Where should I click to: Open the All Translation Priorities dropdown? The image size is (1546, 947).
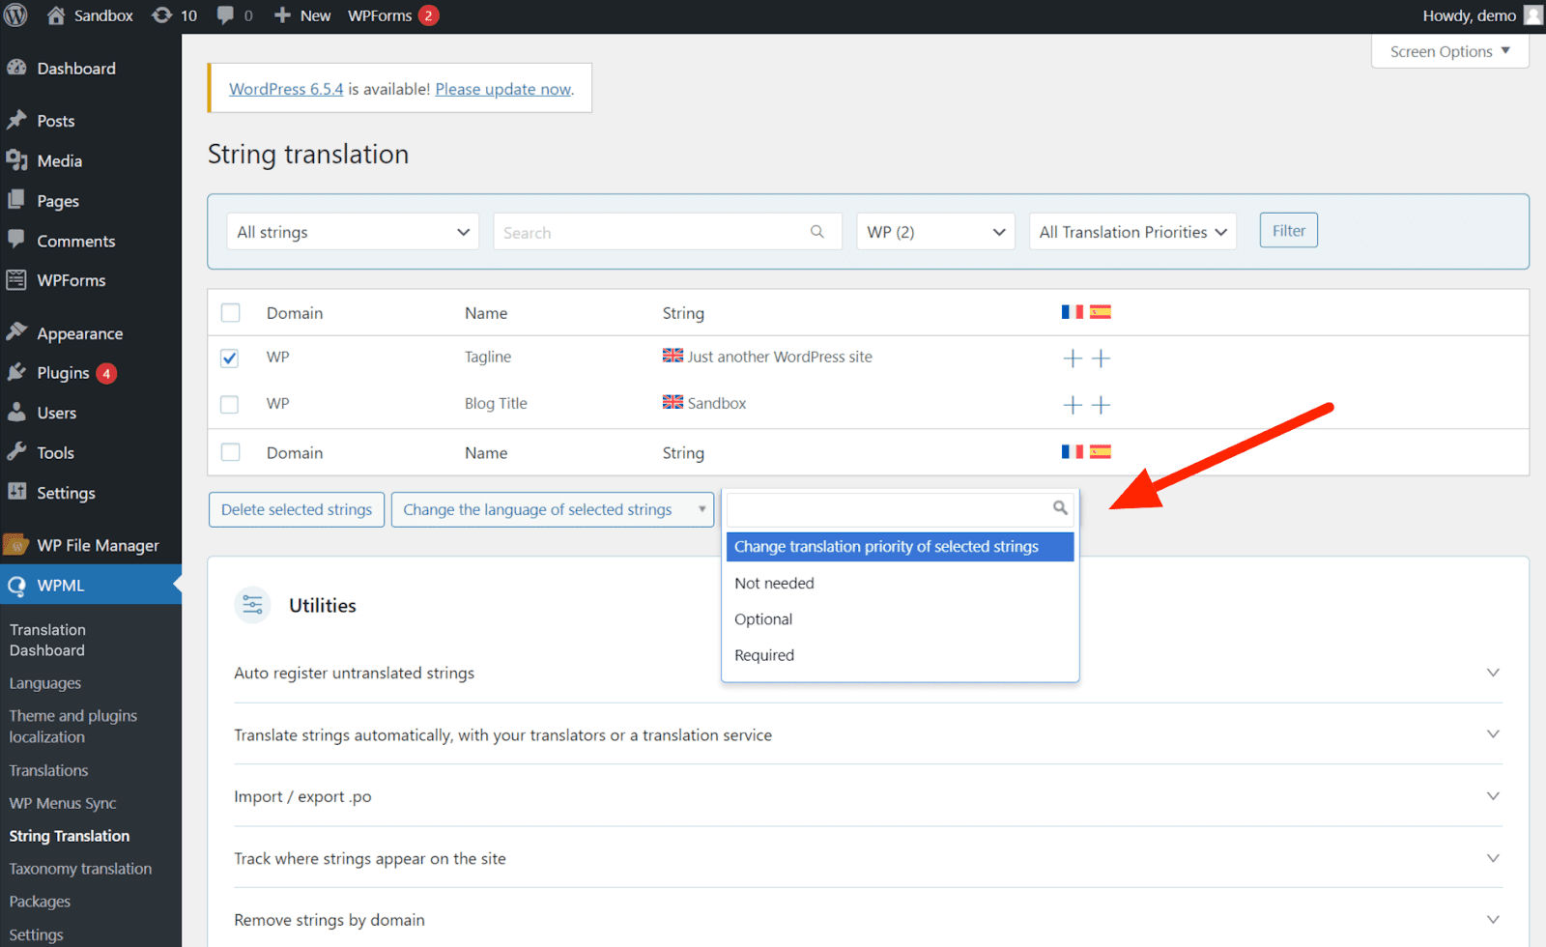[x=1132, y=232]
